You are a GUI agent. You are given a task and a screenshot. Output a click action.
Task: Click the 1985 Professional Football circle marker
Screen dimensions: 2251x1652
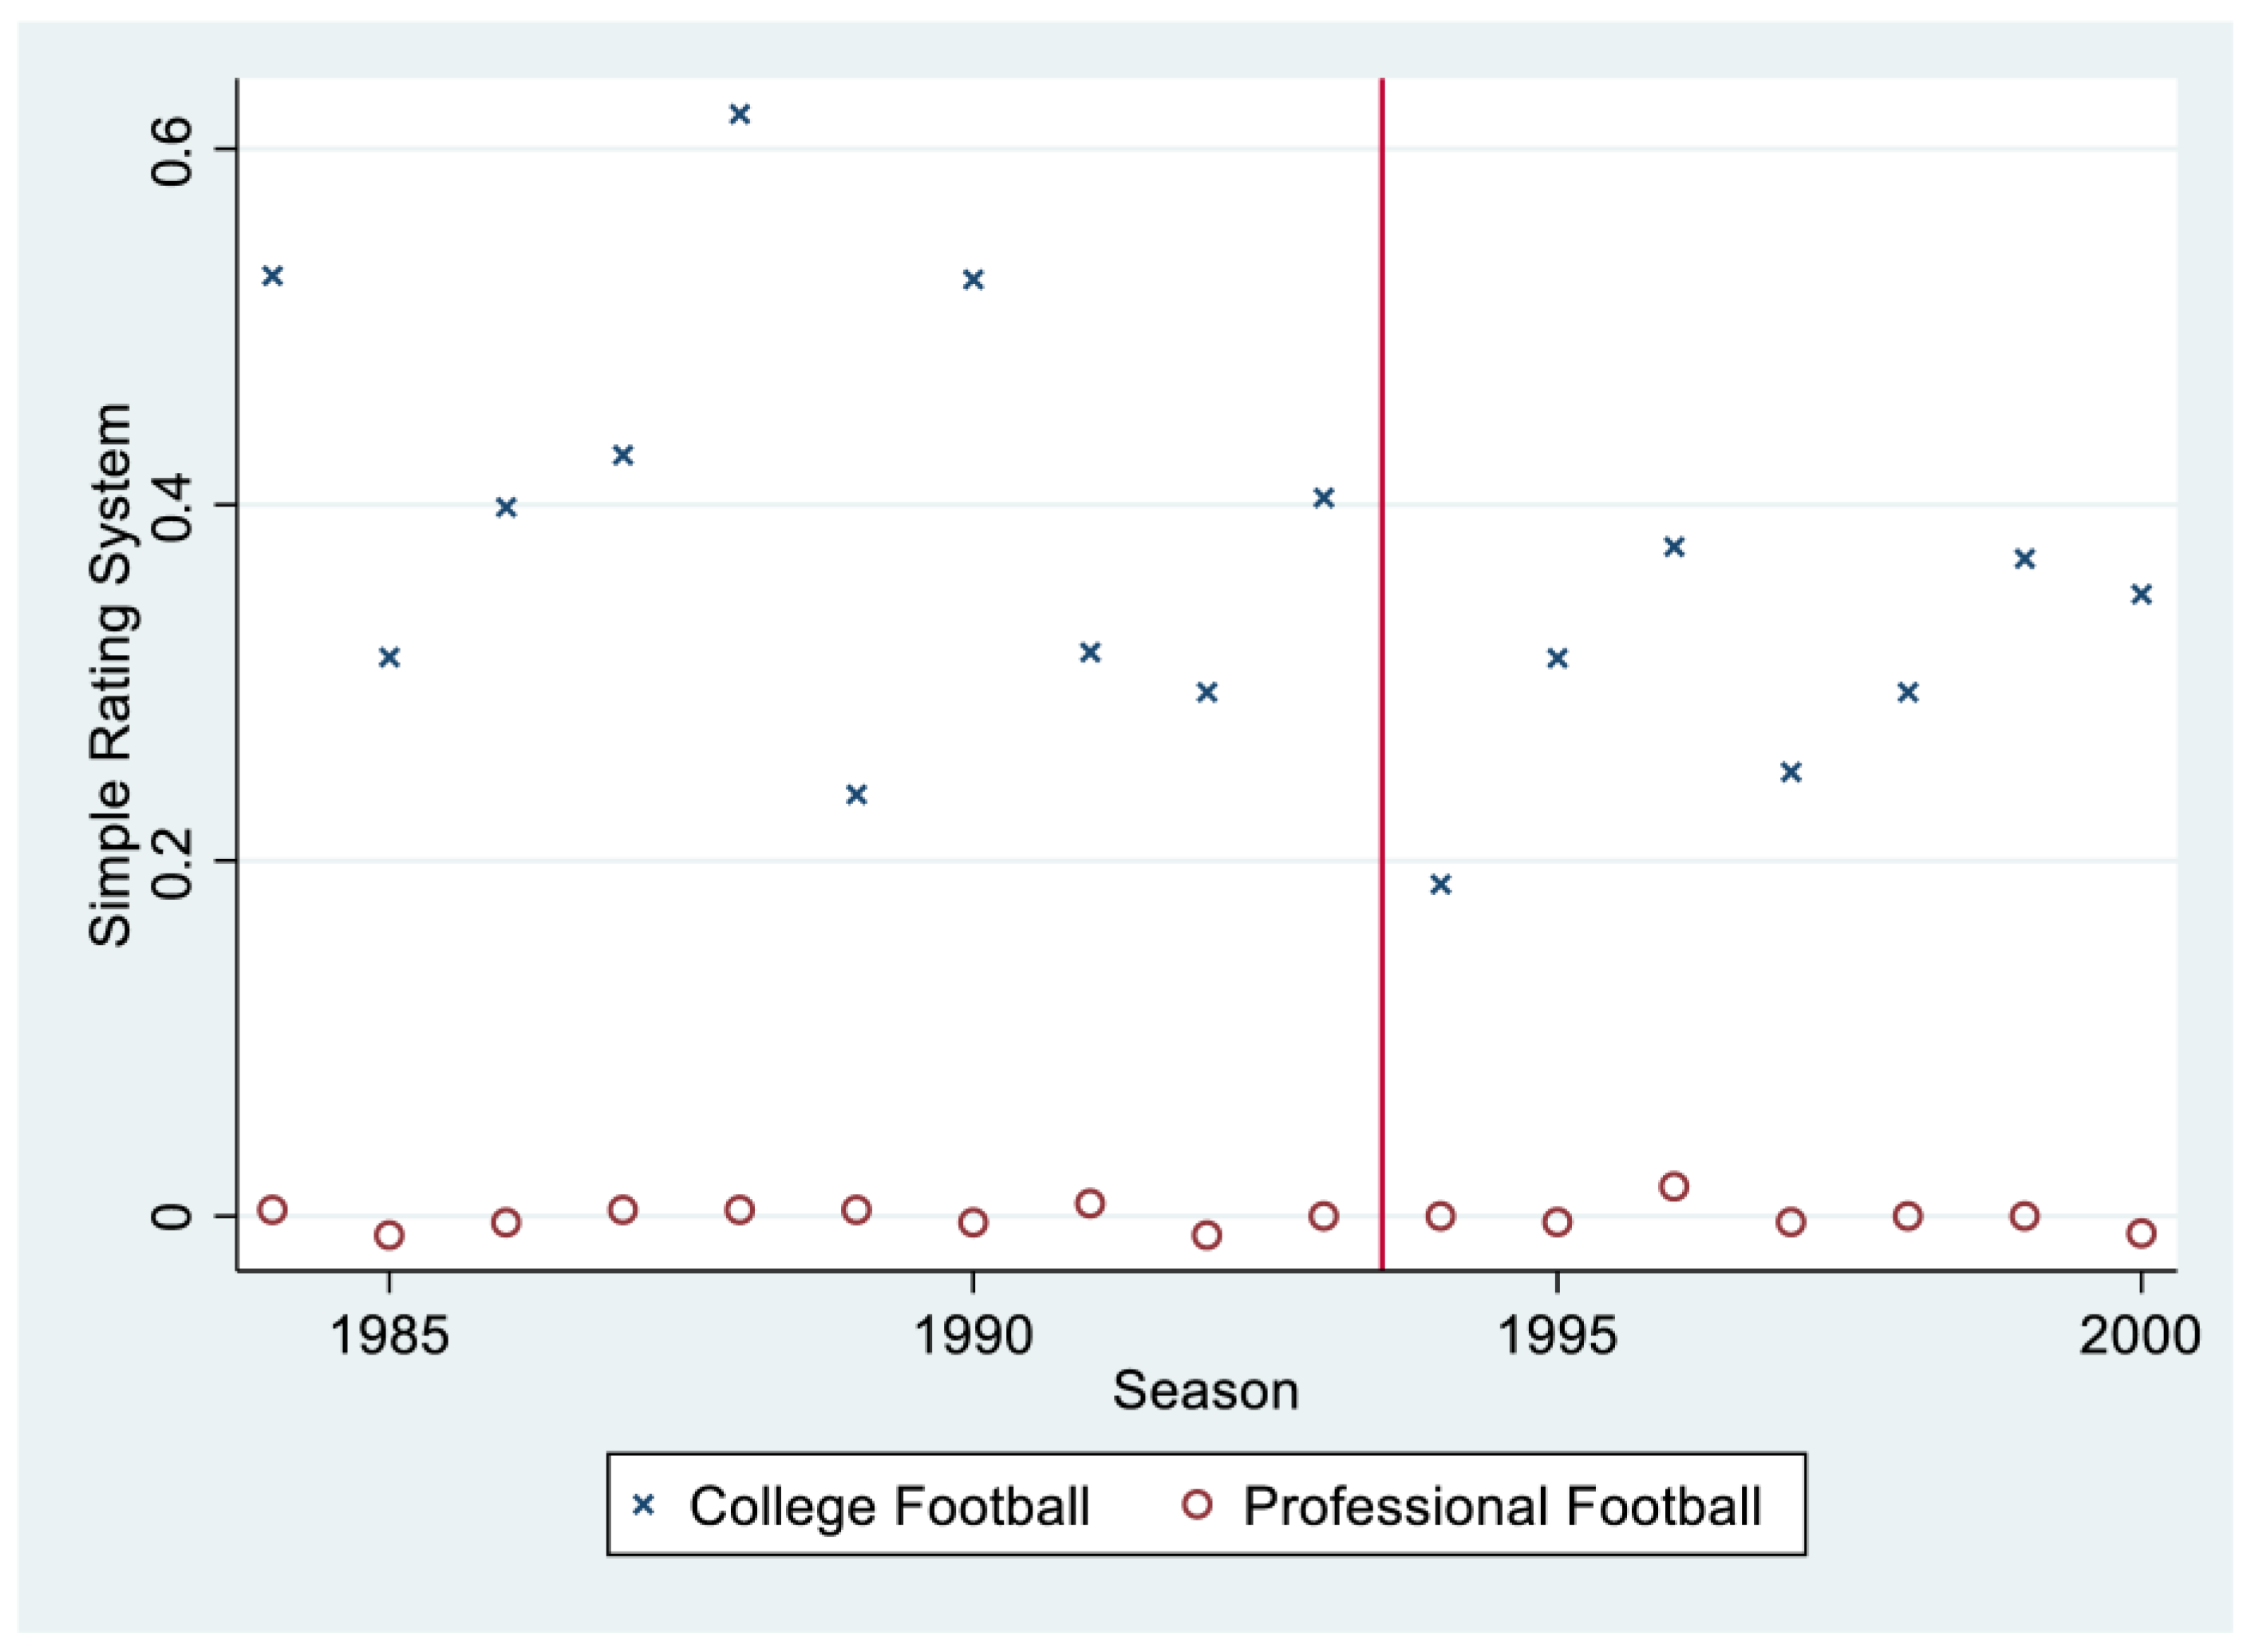point(389,1235)
